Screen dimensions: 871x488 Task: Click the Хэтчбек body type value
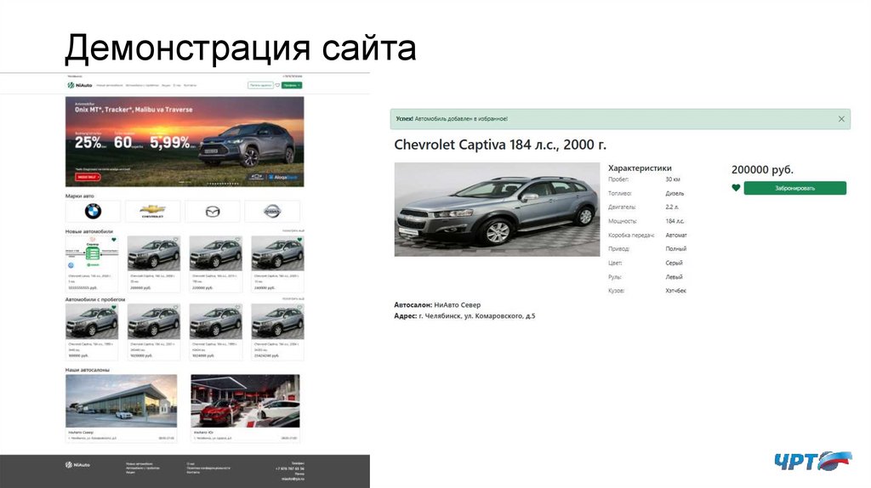675,291
